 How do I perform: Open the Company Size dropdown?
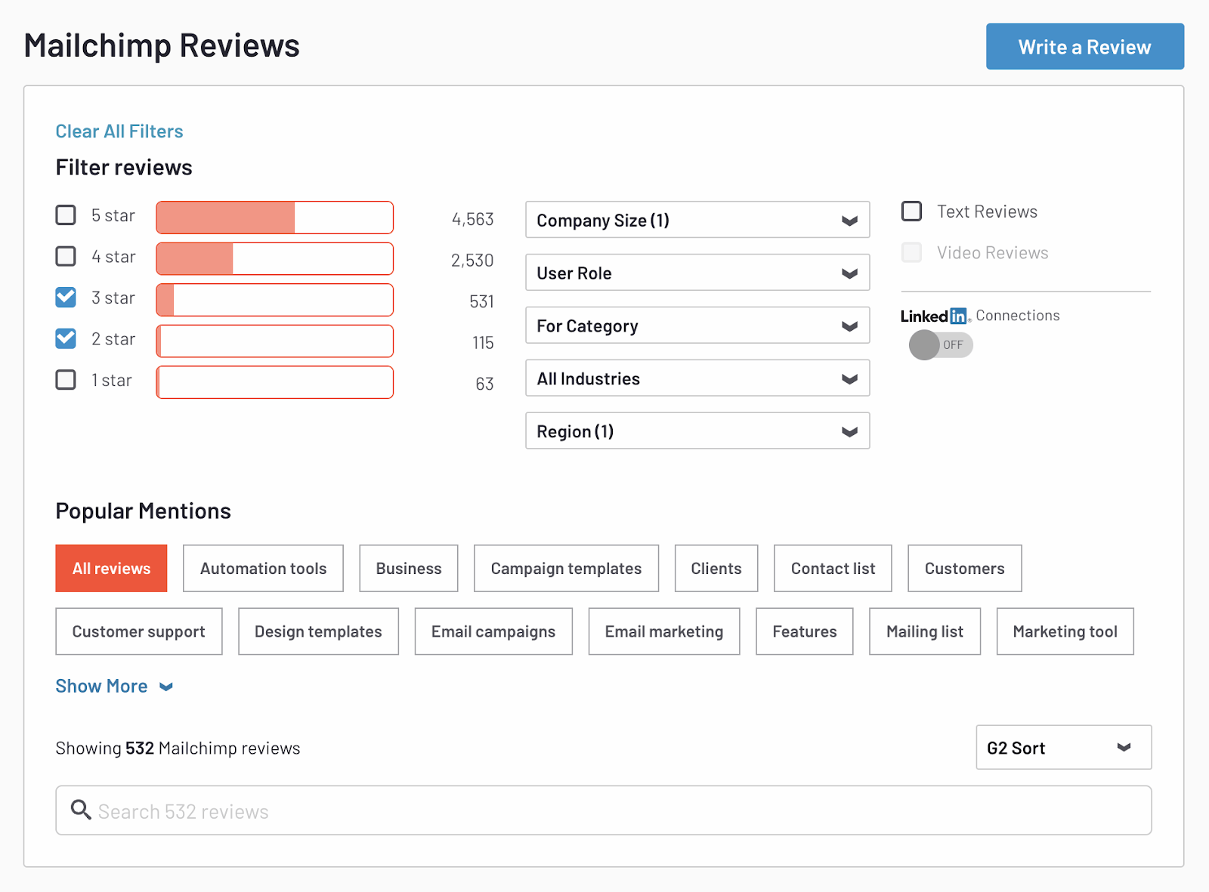tap(697, 220)
